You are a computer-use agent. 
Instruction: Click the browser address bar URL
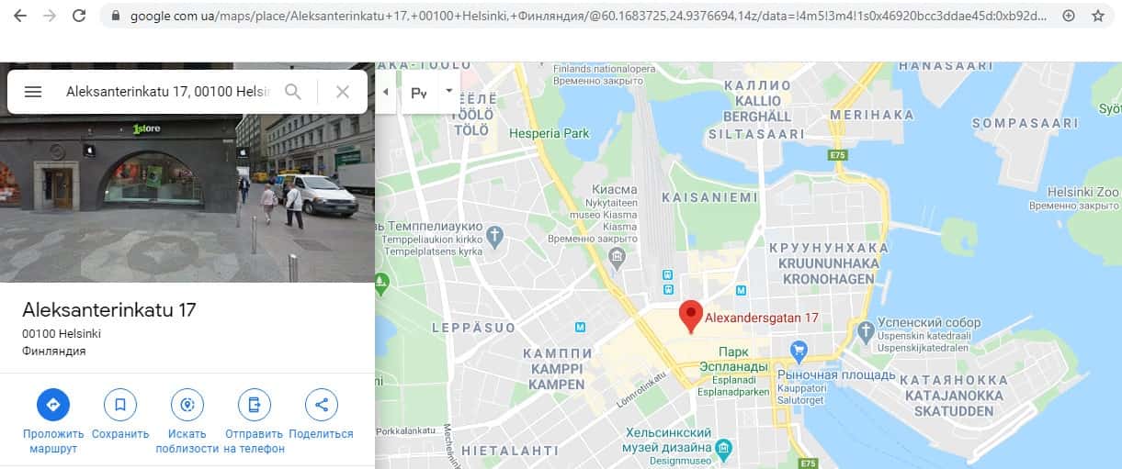(588, 16)
